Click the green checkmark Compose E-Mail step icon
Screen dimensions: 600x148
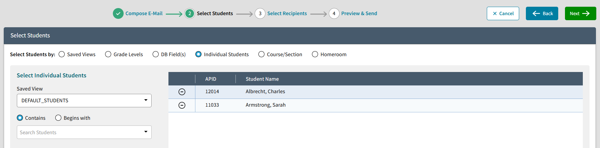click(x=118, y=13)
